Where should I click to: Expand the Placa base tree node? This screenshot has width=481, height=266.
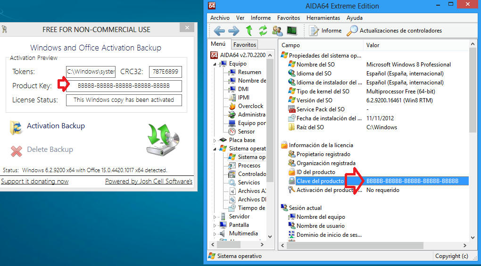(215, 141)
